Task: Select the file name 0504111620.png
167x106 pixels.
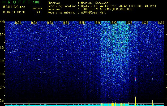Action: click(14, 7)
